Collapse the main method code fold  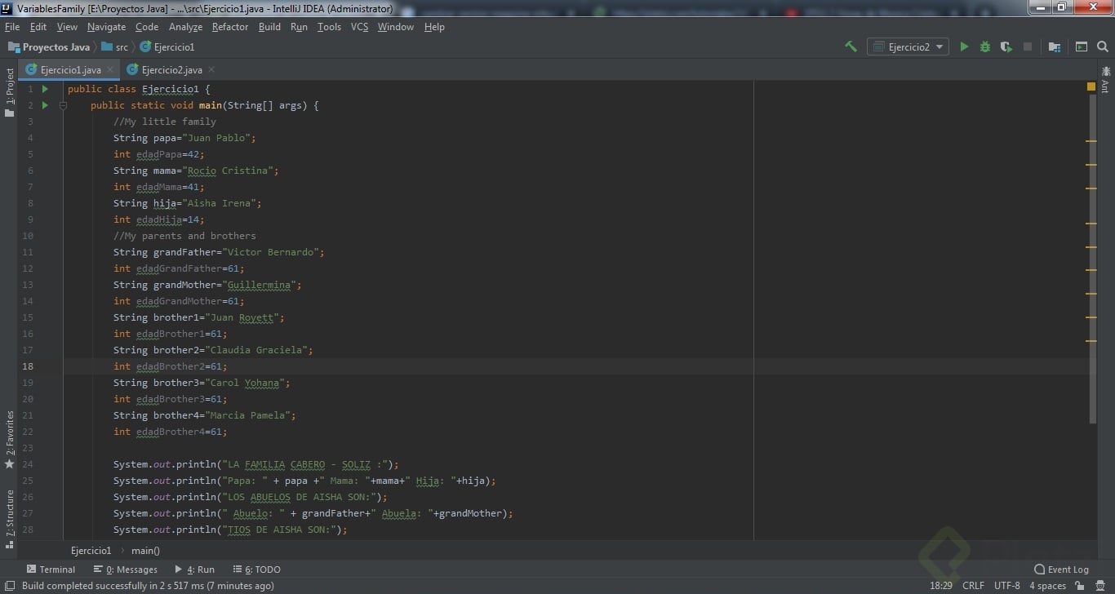[x=63, y=105]
